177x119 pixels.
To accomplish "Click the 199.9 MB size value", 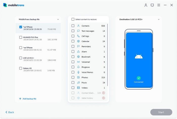I will tap(52, 60).
